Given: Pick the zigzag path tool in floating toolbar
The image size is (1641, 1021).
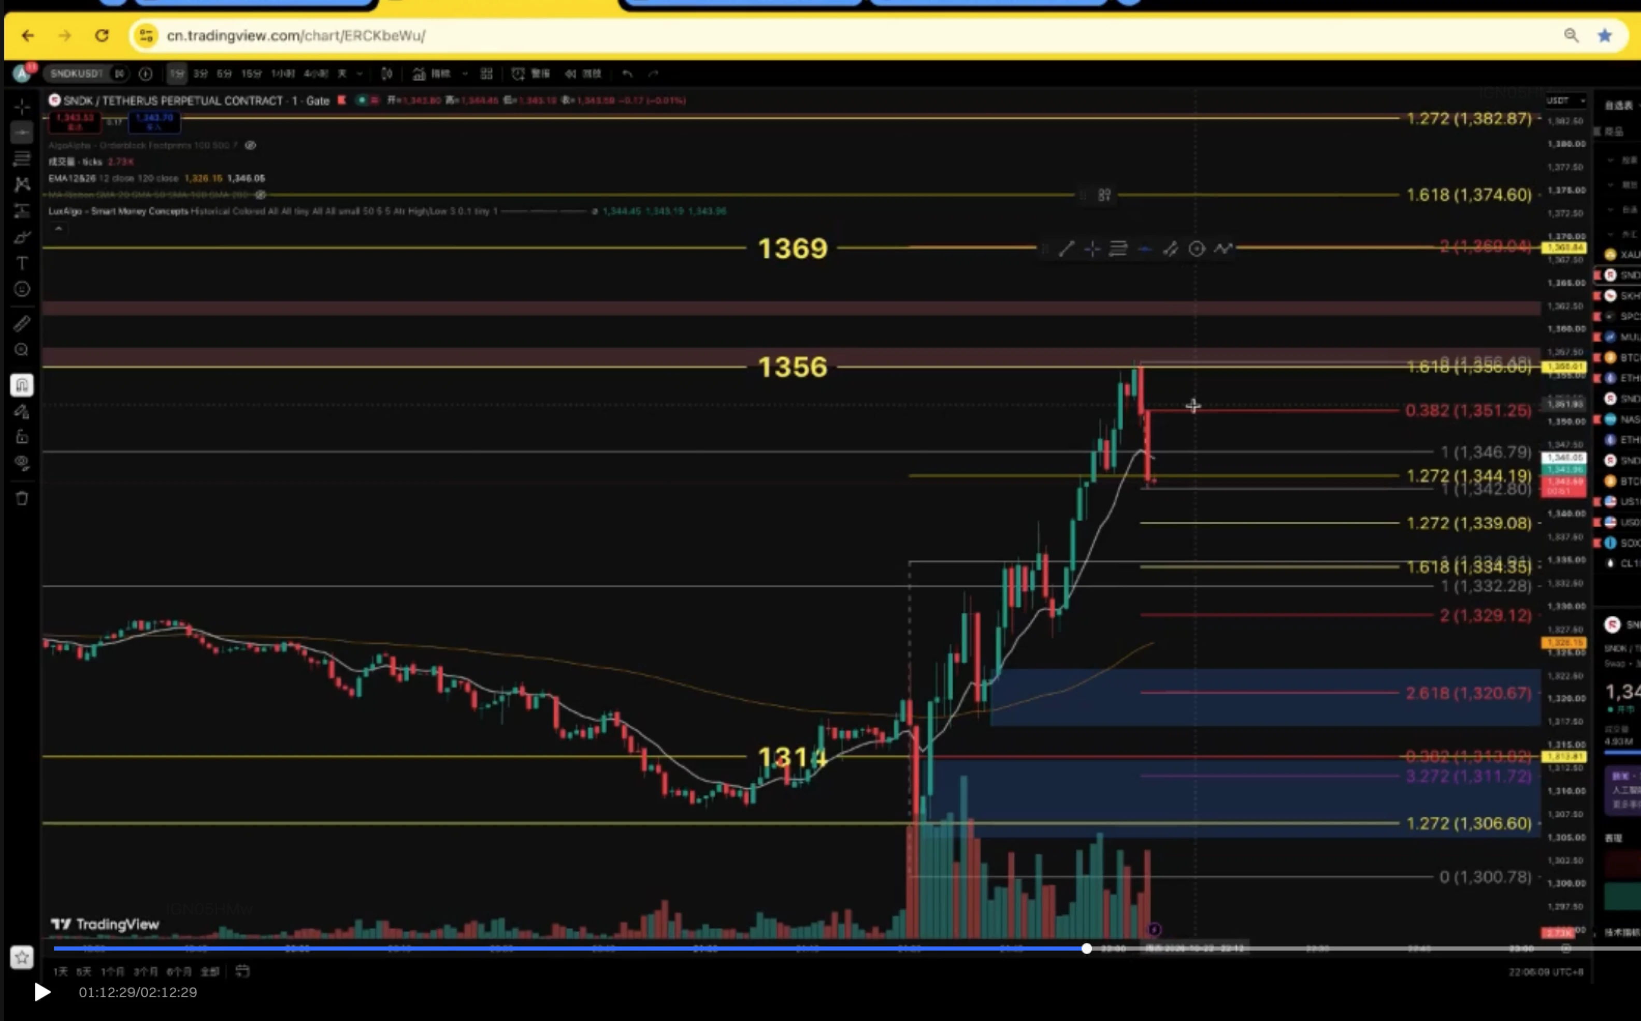Looking at the screenshot, I should coord(1223,249).
